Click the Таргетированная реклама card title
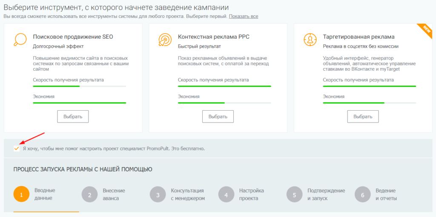Viewport: 436px width, 217px height. point(359,37)
